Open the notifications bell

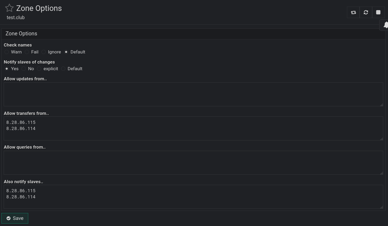pos(385,25)
